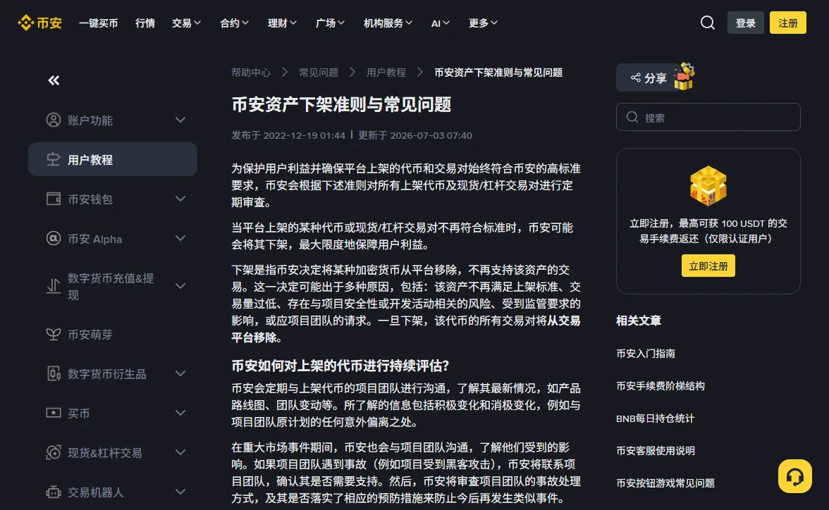
Task: Expand the 买币 sidebar section chevron
Action: (x=180, y=413)
